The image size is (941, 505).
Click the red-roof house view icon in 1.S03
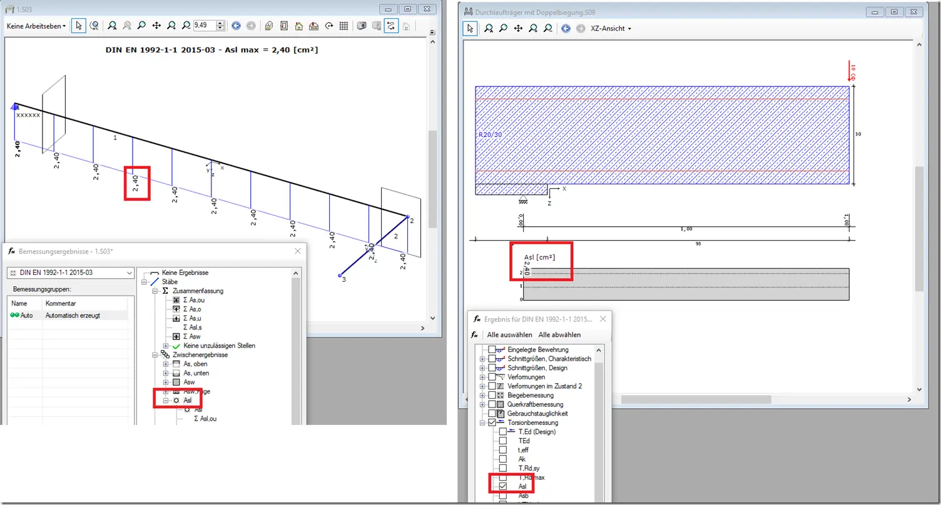tap(313, 26)
